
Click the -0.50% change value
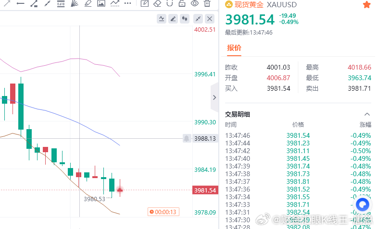click(361, 151)
